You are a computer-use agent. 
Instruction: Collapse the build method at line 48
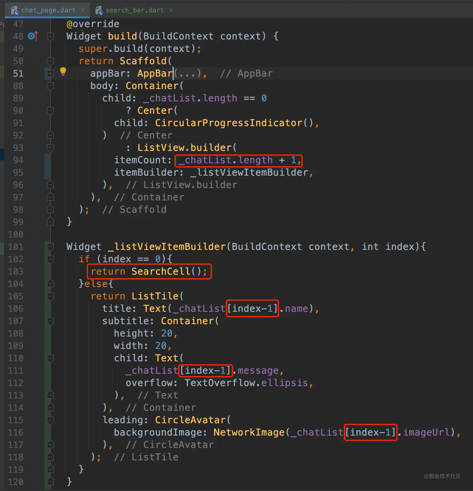click(x=50, y=36)
